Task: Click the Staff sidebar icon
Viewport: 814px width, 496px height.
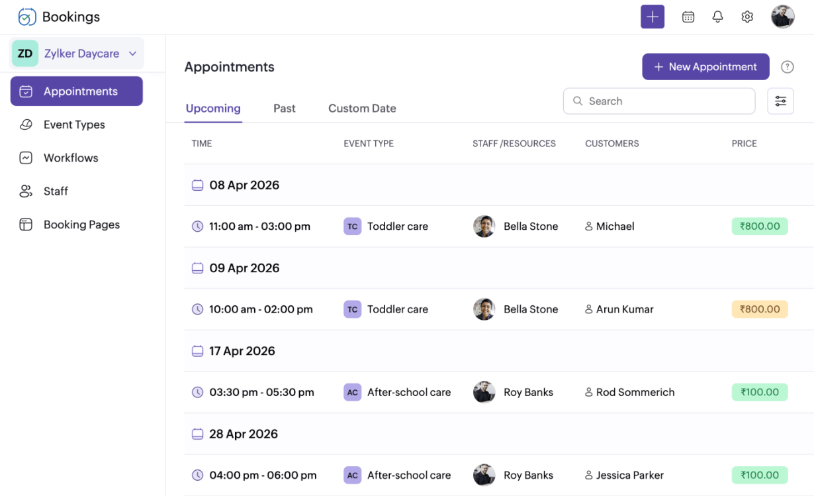Action: coord(26,191)
